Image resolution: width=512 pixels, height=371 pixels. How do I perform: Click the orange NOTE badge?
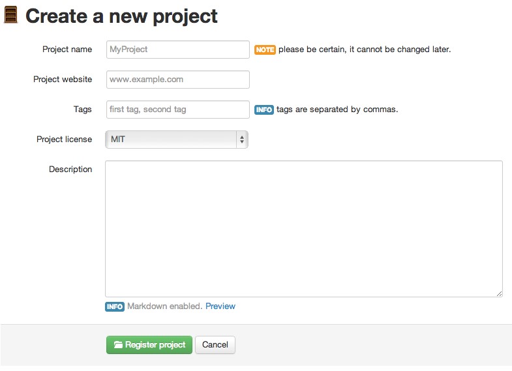[x=265, y=50]
